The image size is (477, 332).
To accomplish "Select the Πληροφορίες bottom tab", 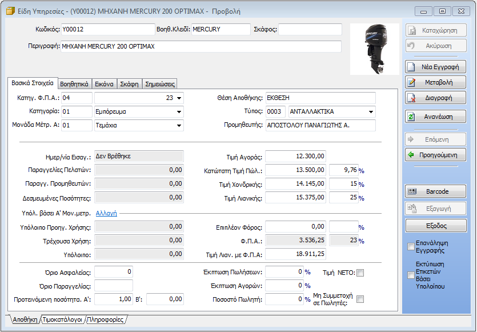I will (105, 319).
